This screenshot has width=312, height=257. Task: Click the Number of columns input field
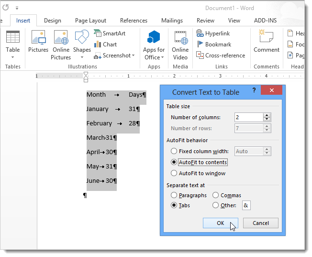(x=248, y=117)
